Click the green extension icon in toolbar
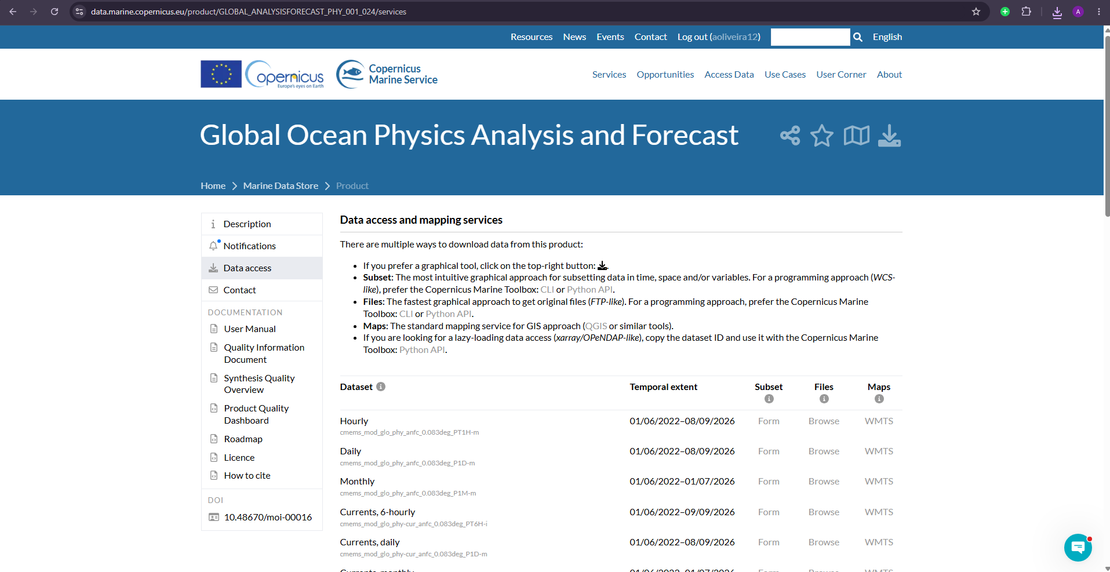The height and width of the screenshot is (572, 1110). click(x=1005, y=12)
